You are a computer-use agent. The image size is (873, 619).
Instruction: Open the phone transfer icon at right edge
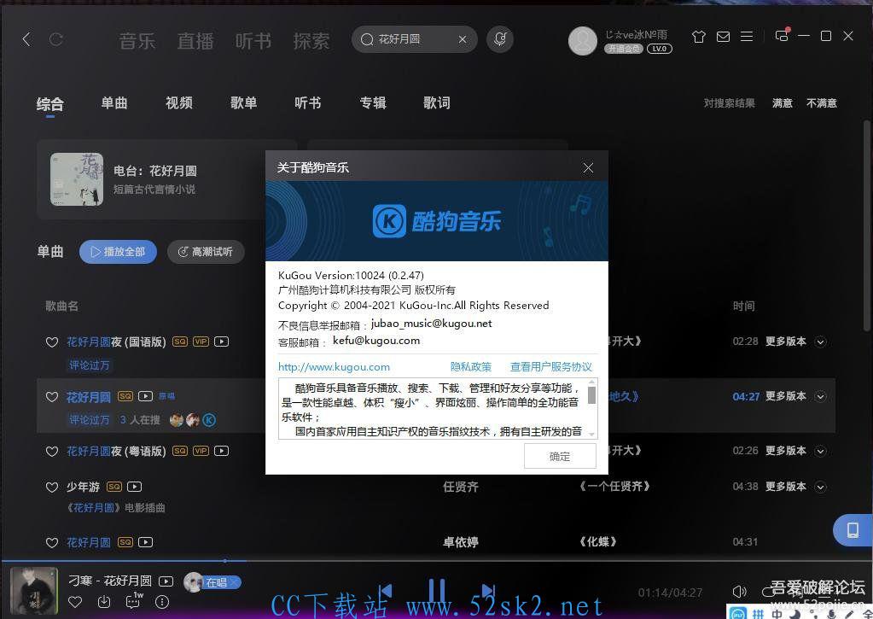[853, 530]
